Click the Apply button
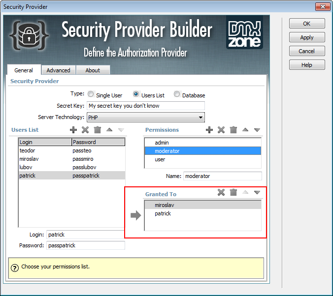Viewport: 333px width, 296px height. coord(307,37)
